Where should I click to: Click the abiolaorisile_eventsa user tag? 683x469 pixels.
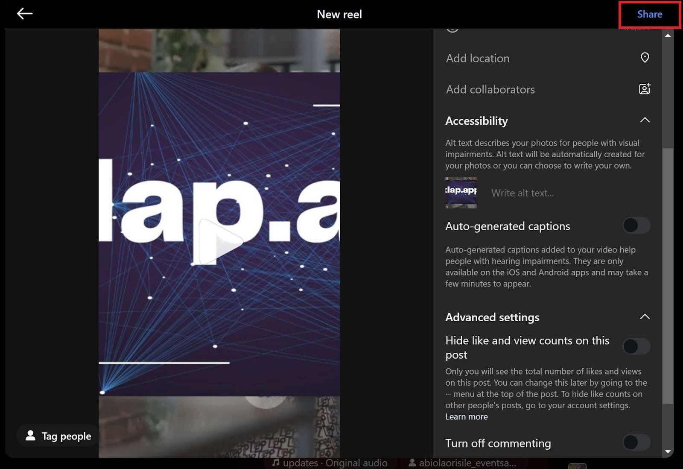(463, 463)
